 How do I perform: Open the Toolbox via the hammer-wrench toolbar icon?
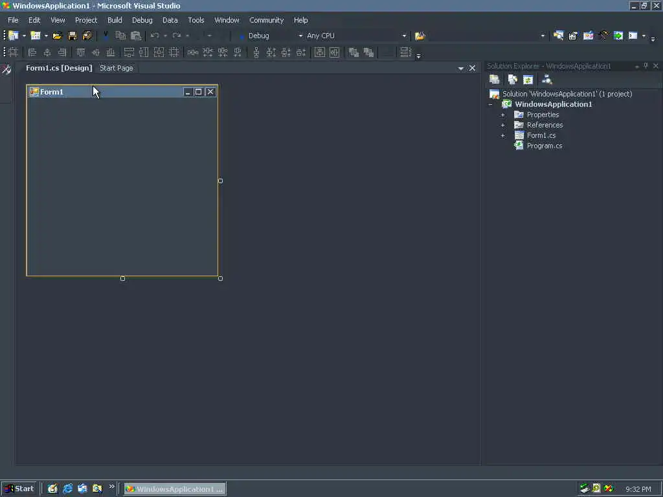pos(603,36)
